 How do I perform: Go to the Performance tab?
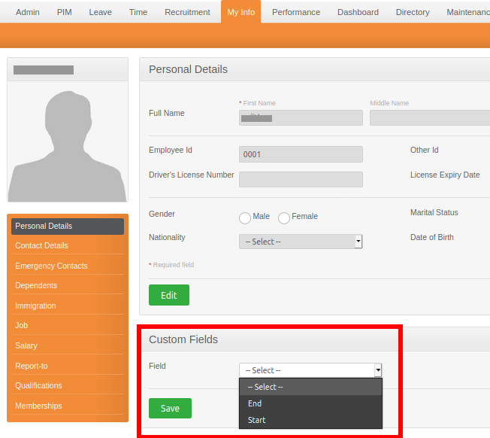pyautogui.click(x=296, y=12)
